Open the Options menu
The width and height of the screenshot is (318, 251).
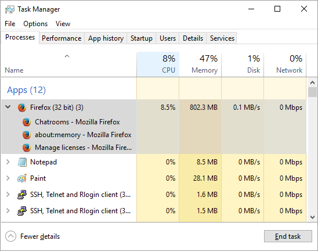pos(35,24)
